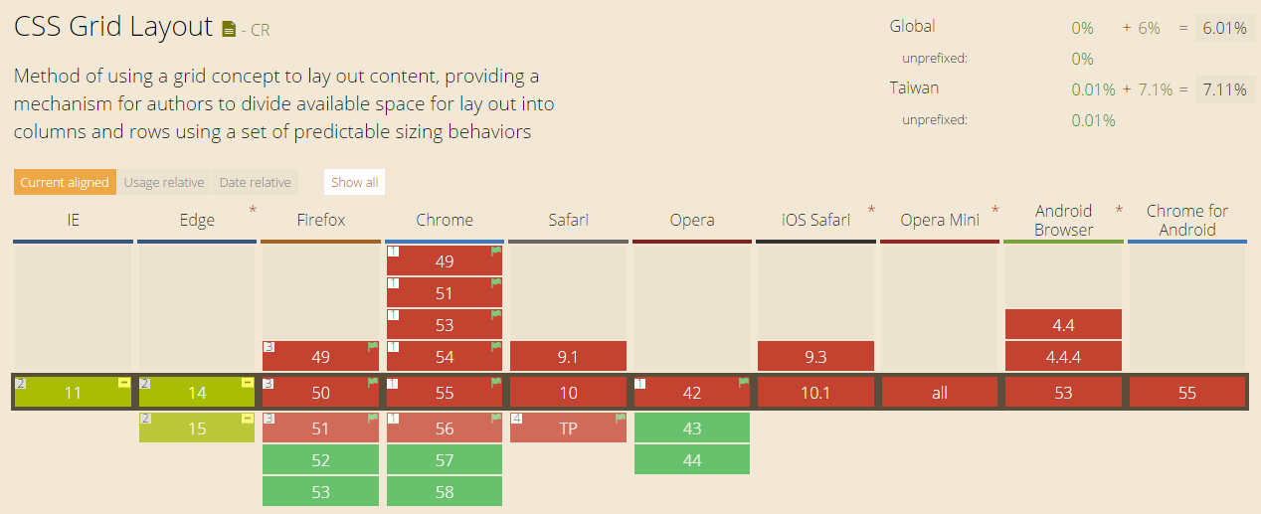Click the red Android Browser 4.4.4 cell
Viewport: 1261px width, 514px height.
pos(1063,356)
